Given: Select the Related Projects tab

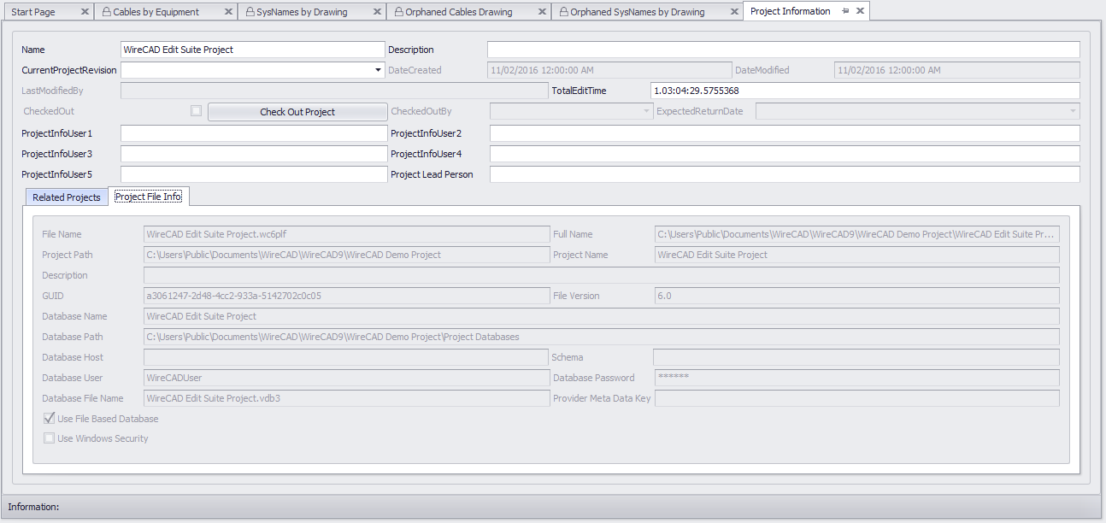Looking at the screenshot, I should [x=67, y=197].
